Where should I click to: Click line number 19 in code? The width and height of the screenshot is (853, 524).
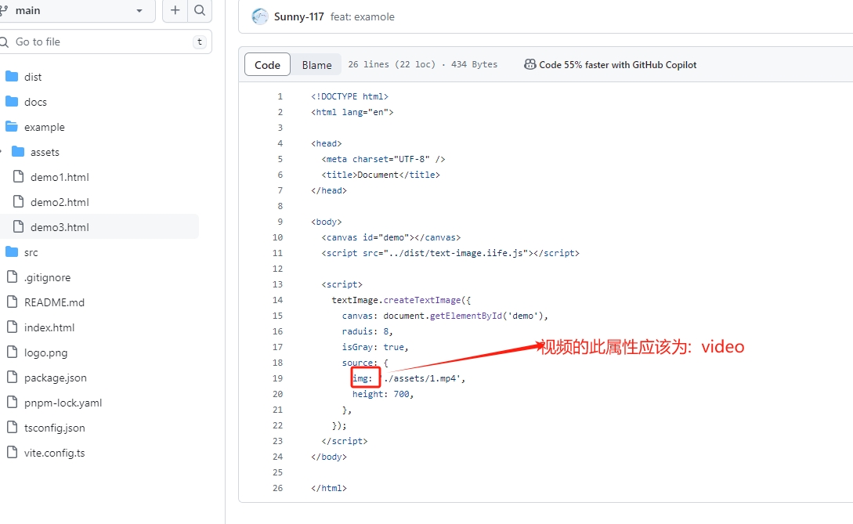278,378
